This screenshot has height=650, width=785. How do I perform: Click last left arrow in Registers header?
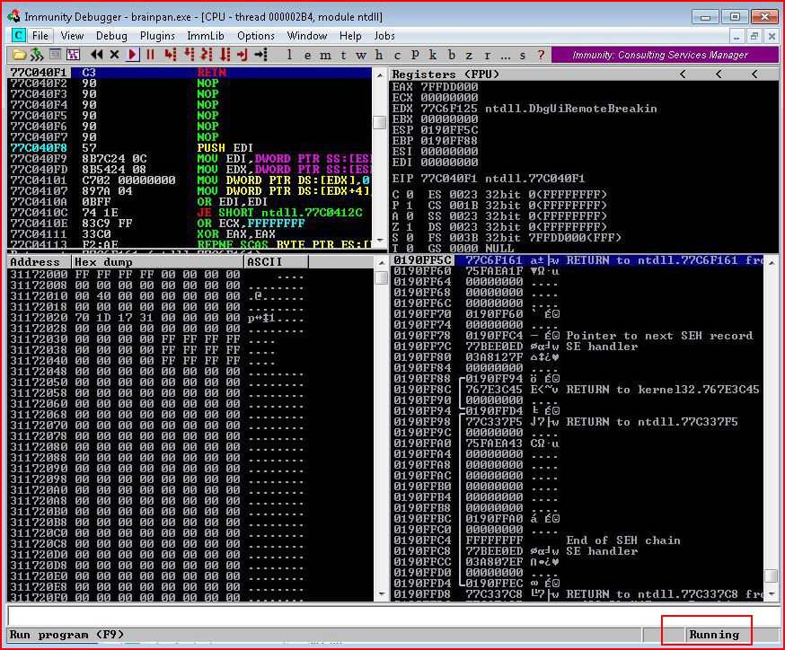pyautogui.click(x=754, y=74)
